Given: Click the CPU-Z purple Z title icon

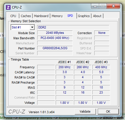Looking at the screenshot, I should [x=8, y=7].
